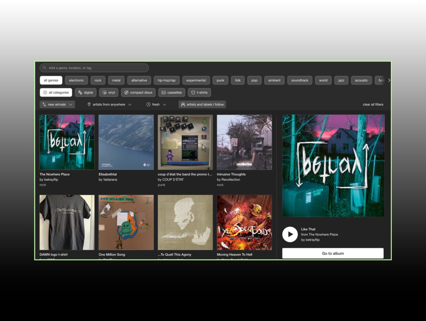Screen dimensions: 426x321
Task: Open the coup d'état promo album cover
Action: tap(185, 142)
